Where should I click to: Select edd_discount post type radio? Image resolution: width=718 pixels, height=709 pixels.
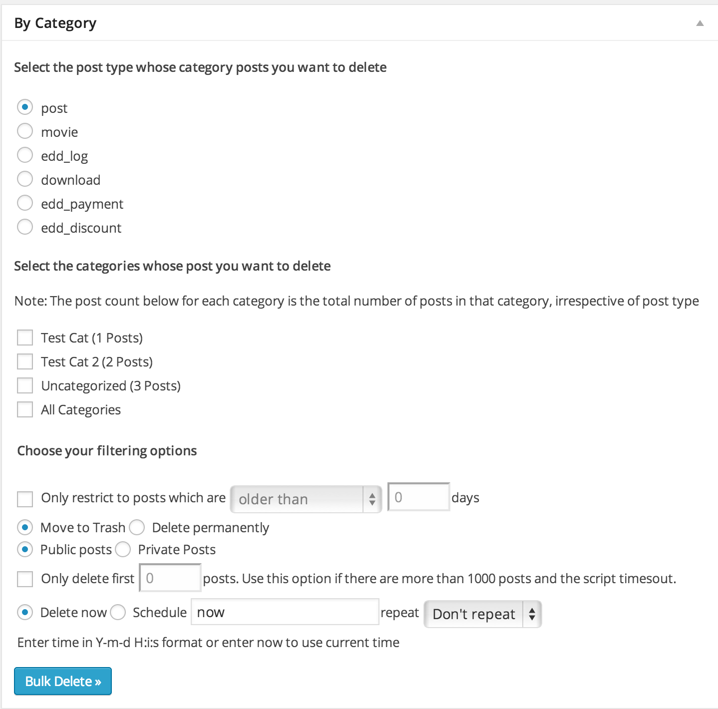[x=25, y=227]
